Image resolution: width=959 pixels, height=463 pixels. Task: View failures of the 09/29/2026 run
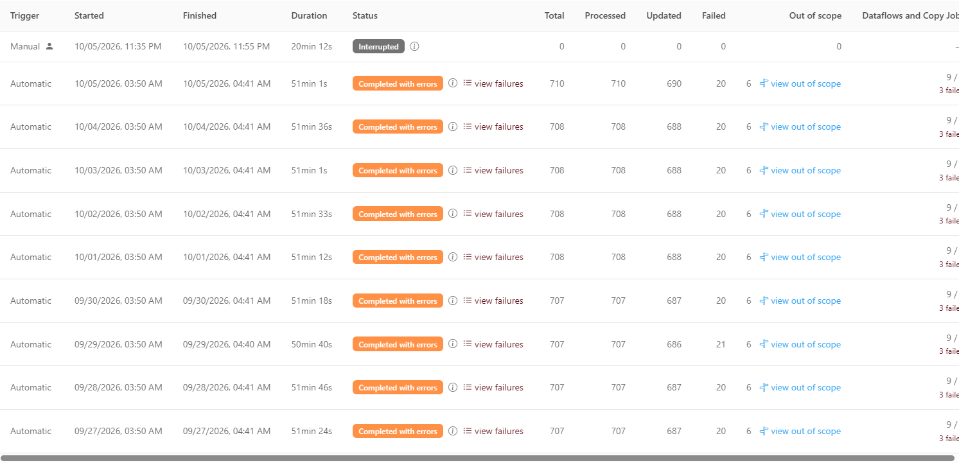tap(493, 344)
